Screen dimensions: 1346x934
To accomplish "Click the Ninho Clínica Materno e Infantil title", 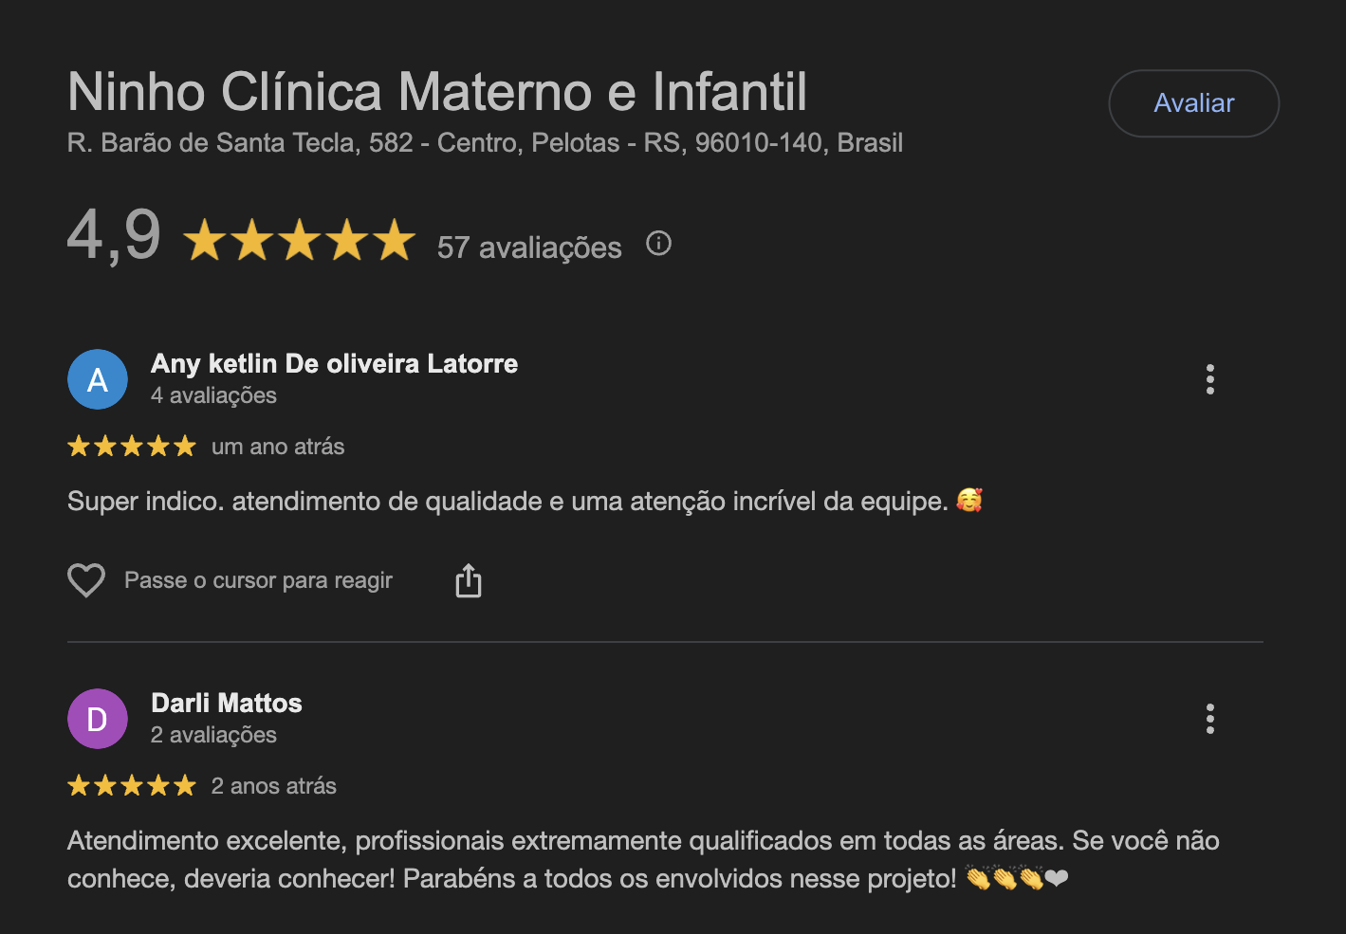I will [x=437, y=92].
